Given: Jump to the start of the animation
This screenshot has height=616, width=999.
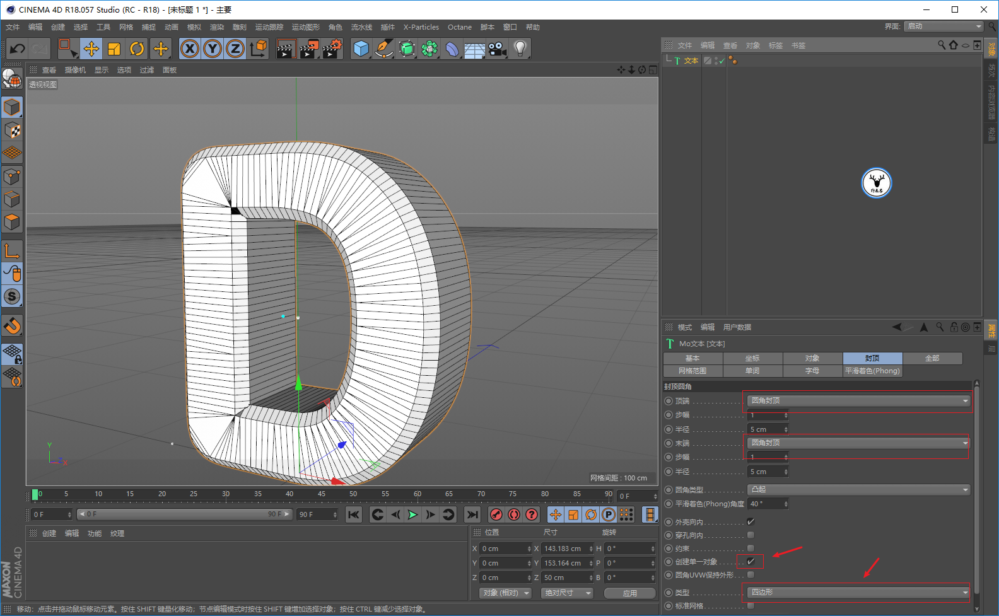Looking at the screenshot, I should [354, 514].
